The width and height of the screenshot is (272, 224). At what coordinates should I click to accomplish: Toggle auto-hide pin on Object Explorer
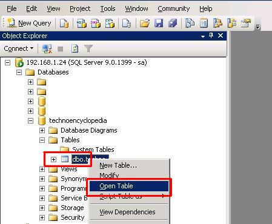211,36
